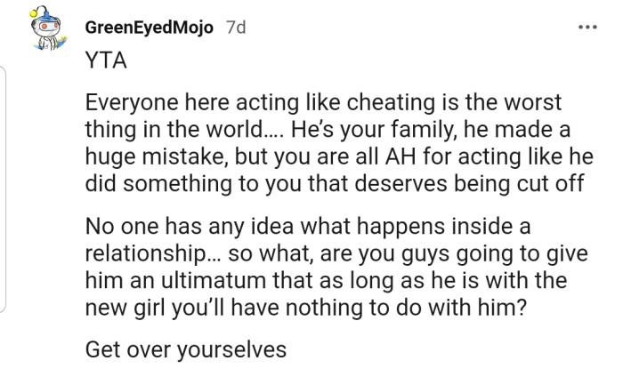Viewport: 623px width, 369px height.
Task: Click the line 'No one has any idea'
Action: click(308, 226)
